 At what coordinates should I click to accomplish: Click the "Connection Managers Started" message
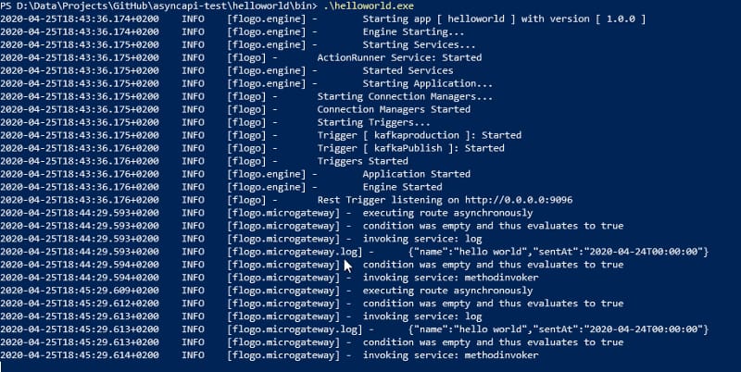pos(394,109)
